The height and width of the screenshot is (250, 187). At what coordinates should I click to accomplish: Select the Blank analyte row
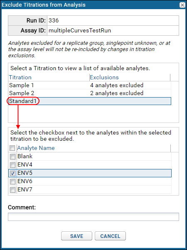click(90, 157)
